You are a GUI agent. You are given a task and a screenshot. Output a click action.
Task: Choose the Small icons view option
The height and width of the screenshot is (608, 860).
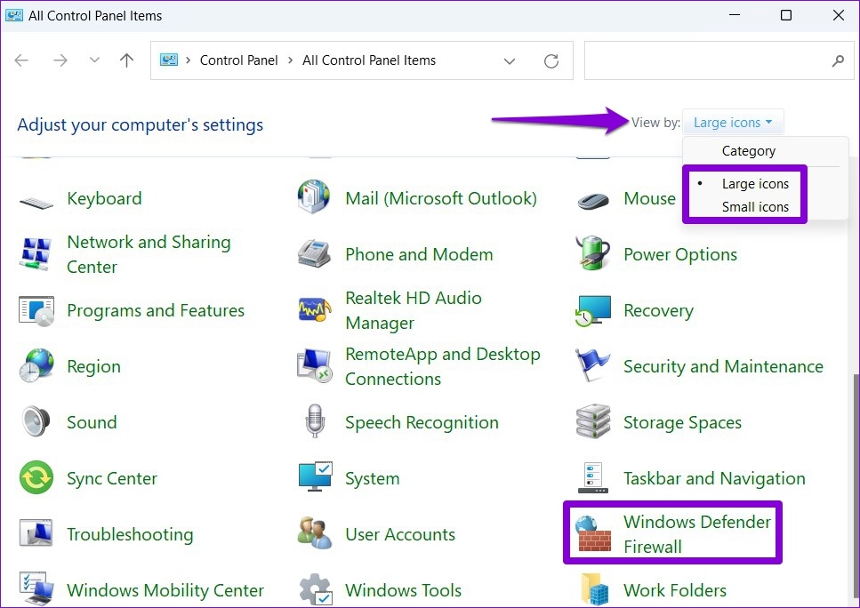[x=755, y=207]
